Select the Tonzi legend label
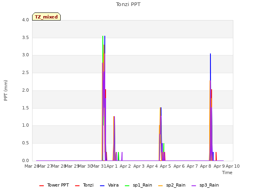 tap(88, 185)
